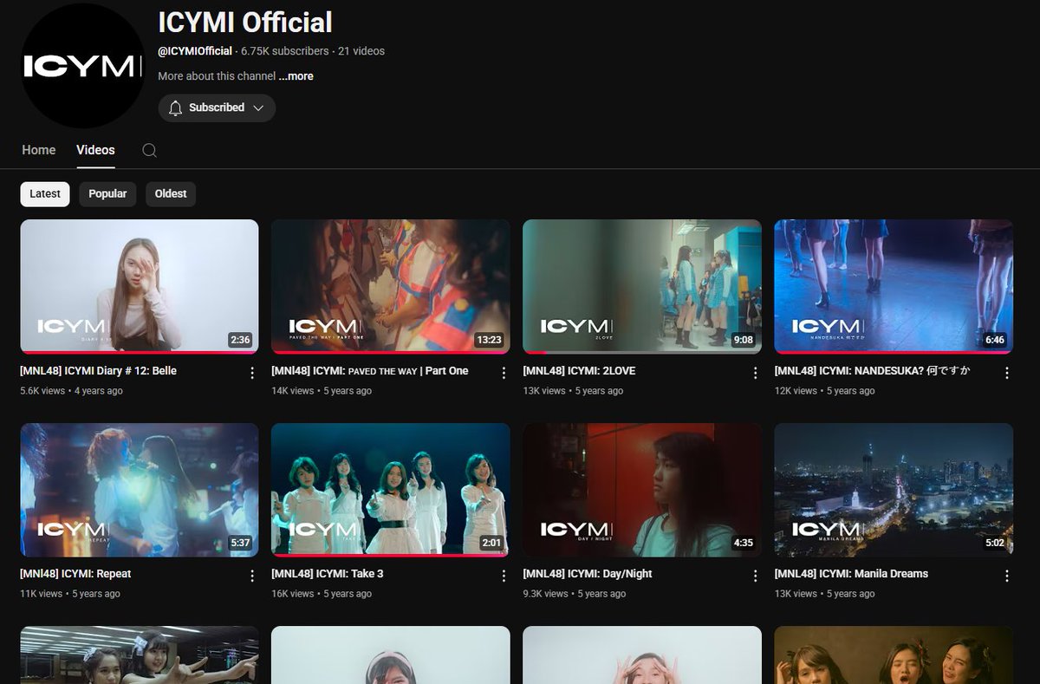The image size is (1040, 684).
Task: Play the Take 3 video thumbnail
Action: point(391,490)
